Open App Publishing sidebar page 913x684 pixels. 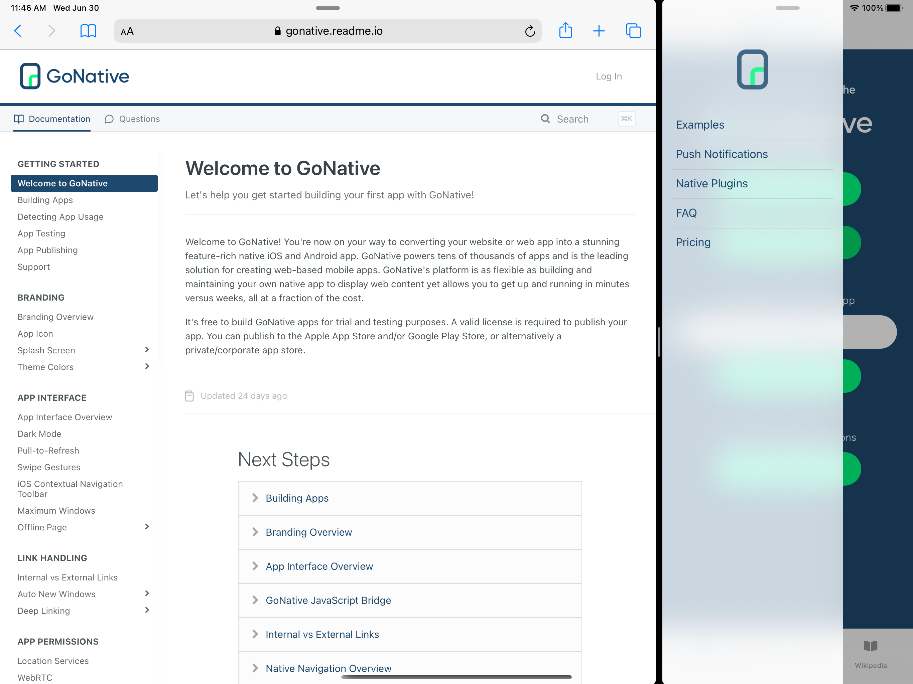click(47, 250)
